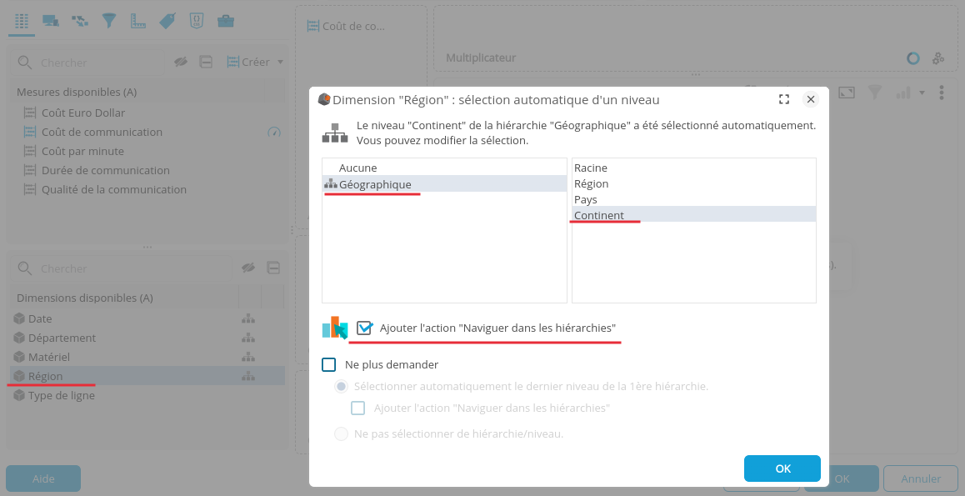Select the 'Géographique' hierarchy item
The height and width of the screenshot is (496, 965).
point(375,184)
